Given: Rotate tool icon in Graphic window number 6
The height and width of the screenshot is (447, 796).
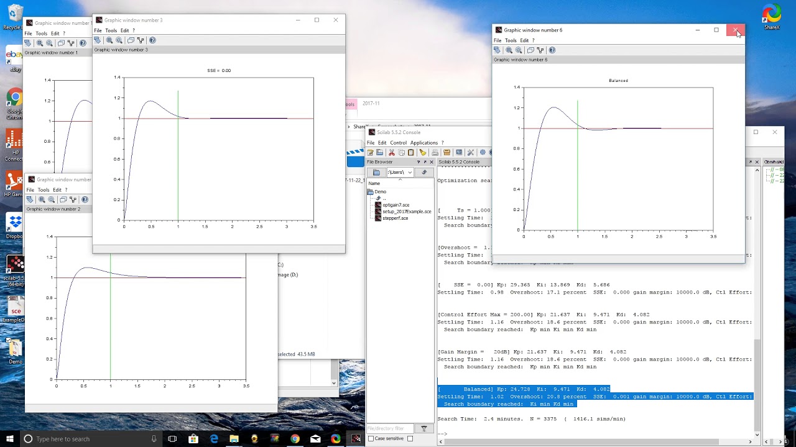Looking at the screenshot, I should [497, 50].
